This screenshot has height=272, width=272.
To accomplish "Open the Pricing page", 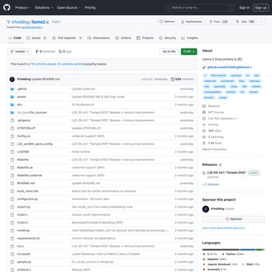I will 90,7.
